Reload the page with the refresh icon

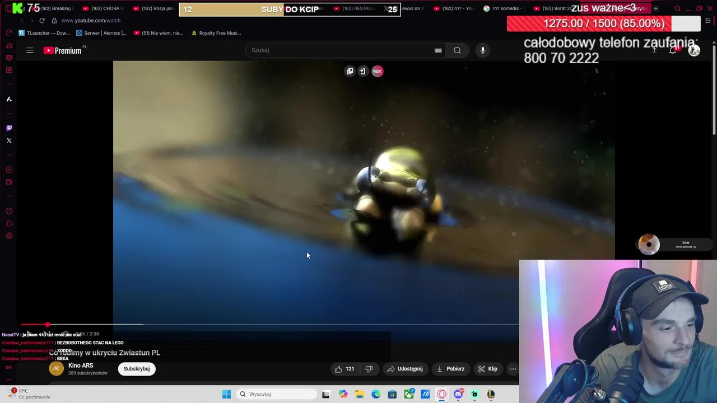coord(42,21)
